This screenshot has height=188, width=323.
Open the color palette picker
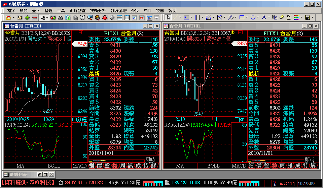pos(296,17)
